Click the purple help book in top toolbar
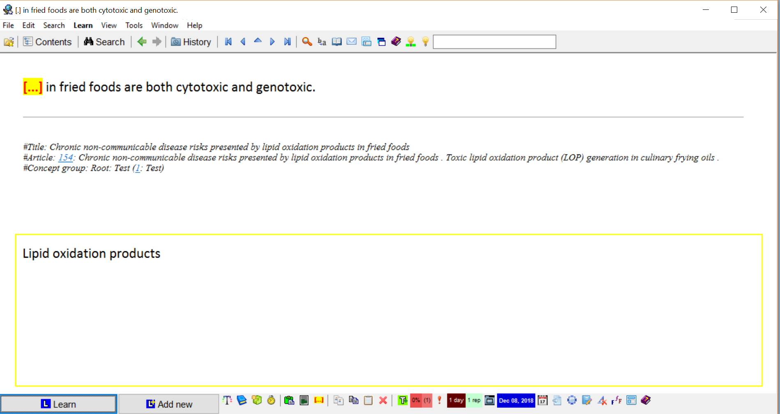780x414 pixels. (x=396, y=41)
